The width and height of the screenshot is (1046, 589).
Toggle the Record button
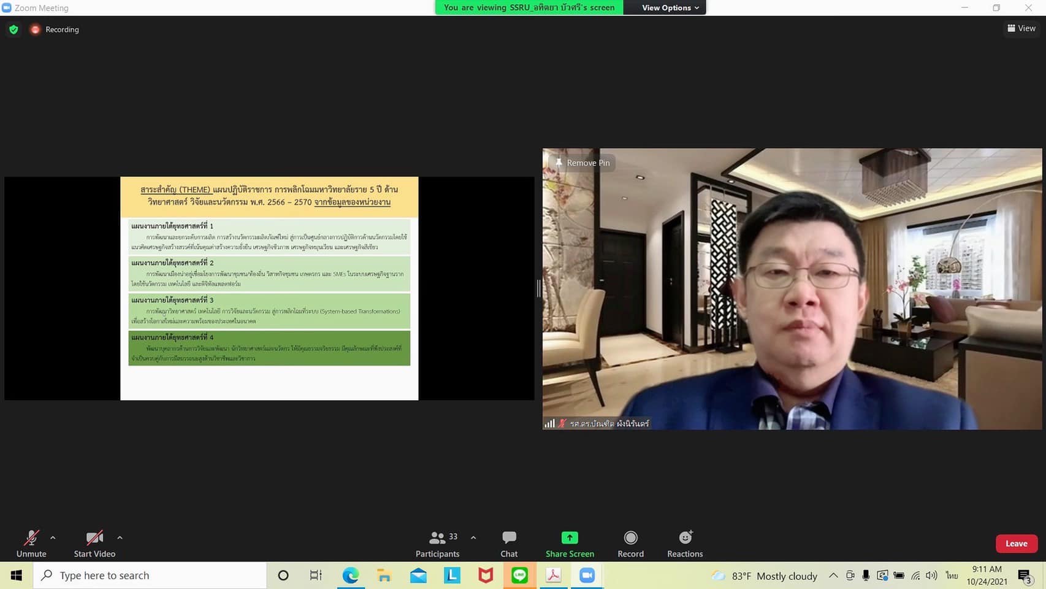click(x=630, y=544)
